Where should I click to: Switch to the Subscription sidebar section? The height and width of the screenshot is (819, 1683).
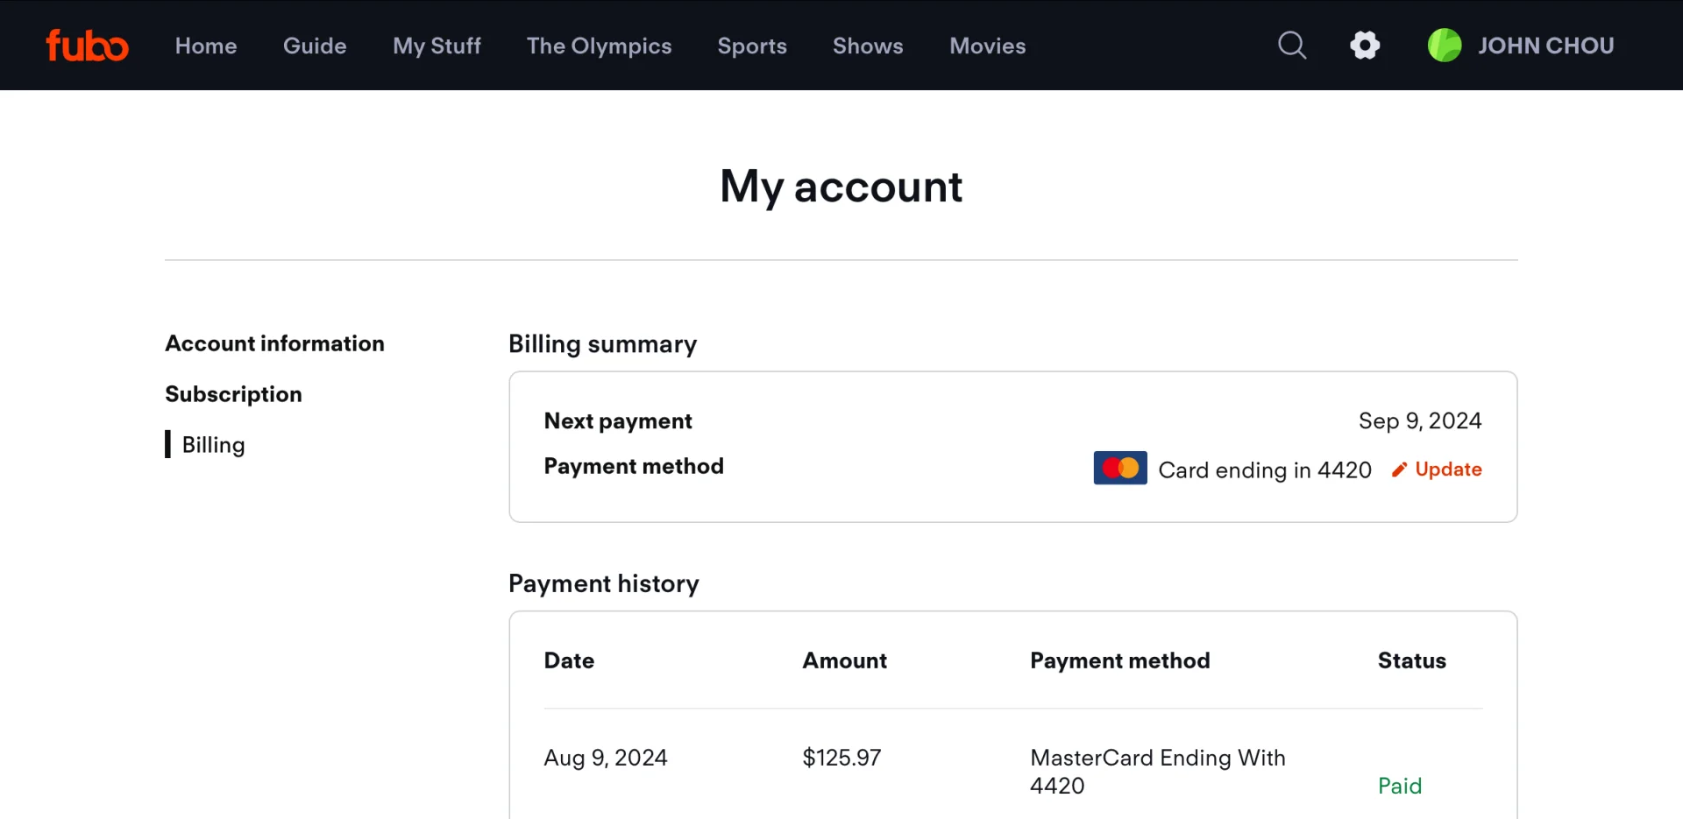[x=233, y=394]
